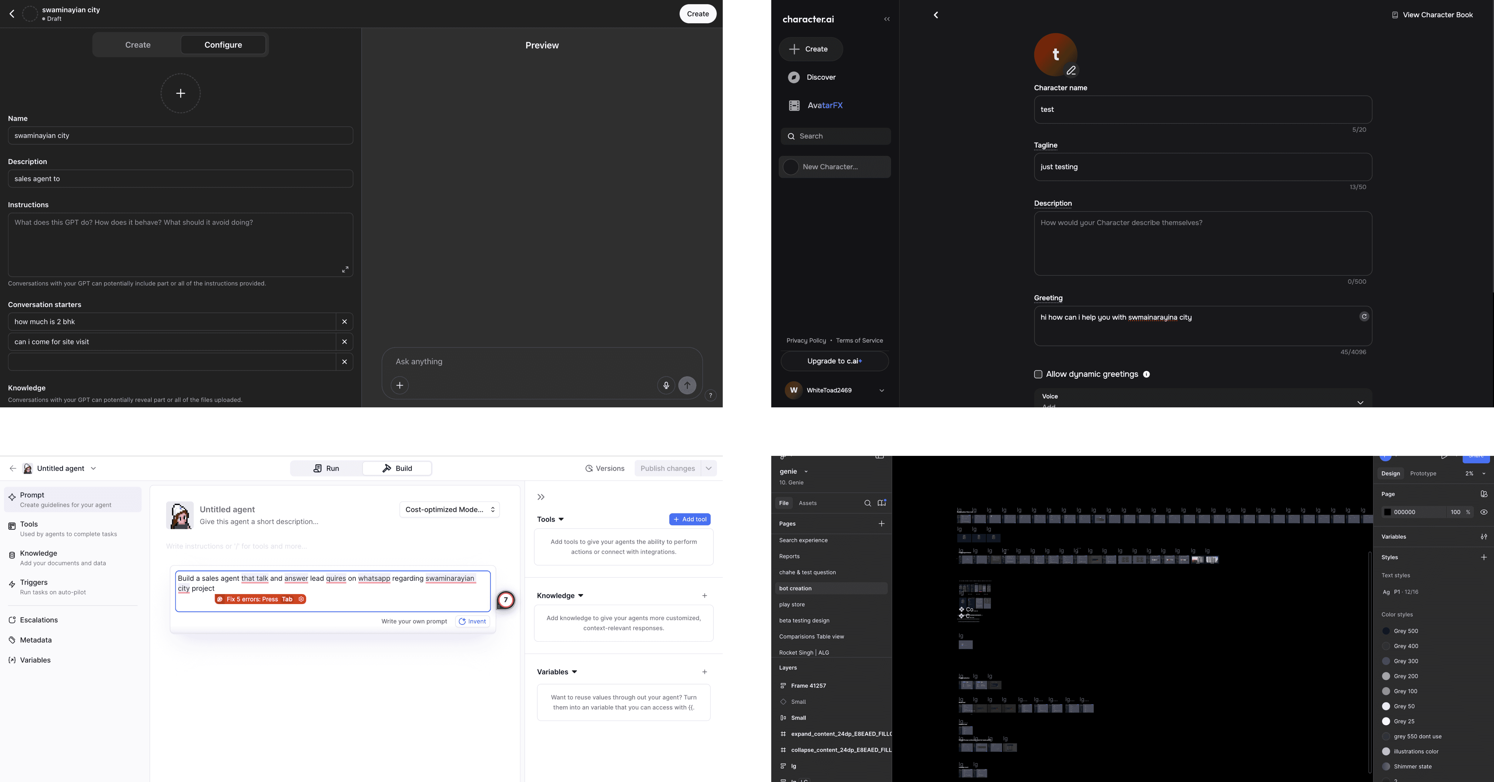The image size is (1494, 782).
Task: Click the microphone icon in GPT preview
Action: pyautogui.click(x=665, y=386)
